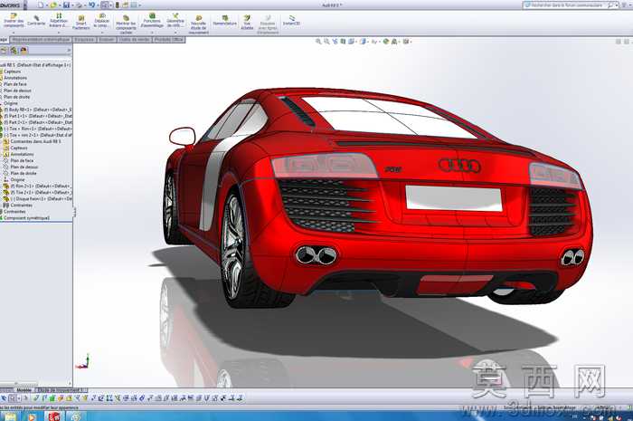Open the Répétition linéaire de composants tool
The height and width of the screenshot is (421, 633).
click(59, 21)
